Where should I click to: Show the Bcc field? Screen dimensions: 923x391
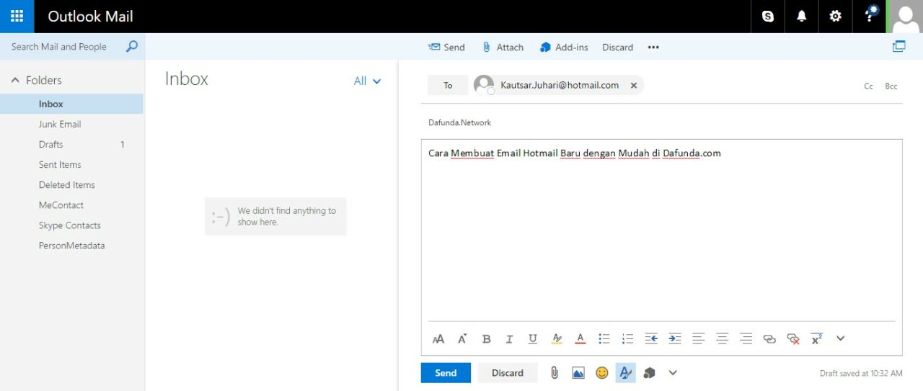click(x=891, y=86)
